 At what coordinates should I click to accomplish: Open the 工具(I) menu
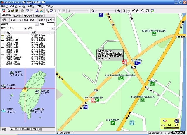coord(40,6)
